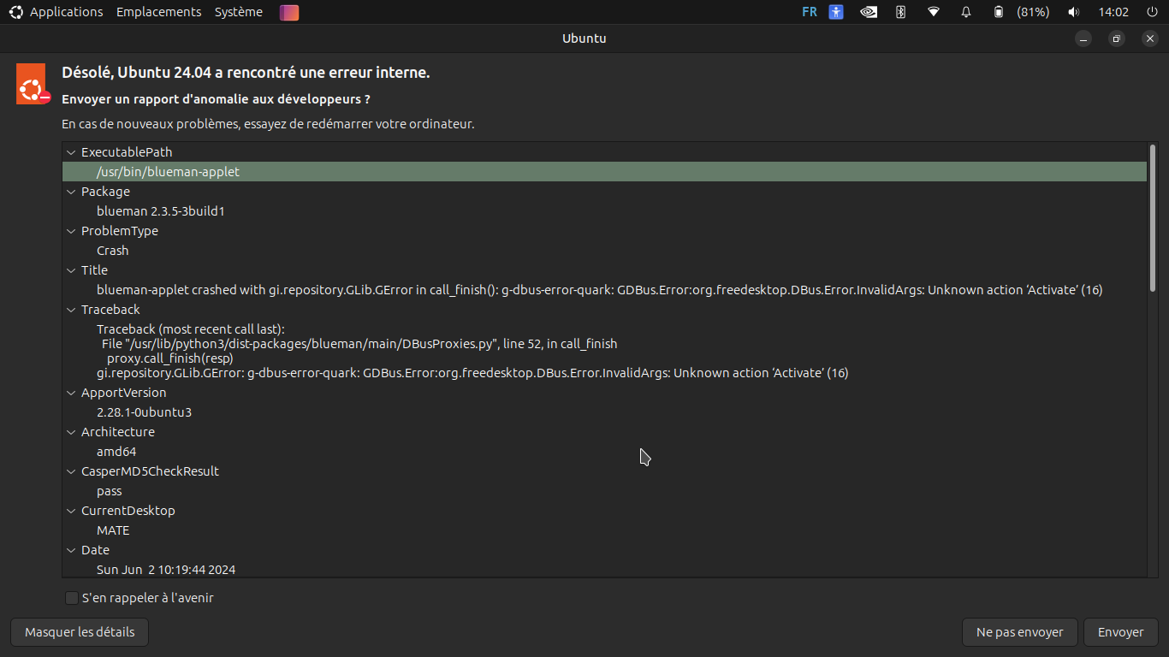This screenshot has height=657, width=1169.
Task: Minimize the Ubuntu error window
Action: tap(1084, 38)
